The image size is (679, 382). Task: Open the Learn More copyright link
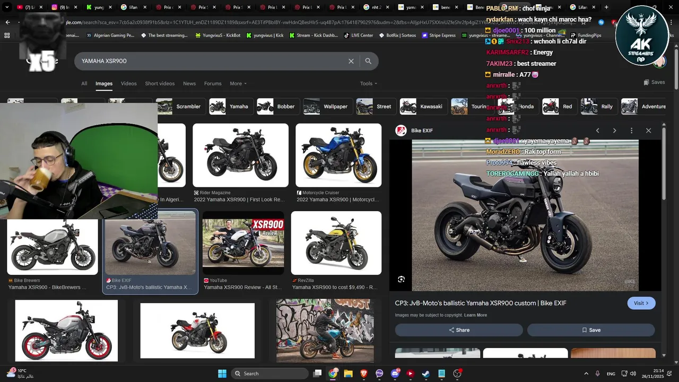click(475, 315)
